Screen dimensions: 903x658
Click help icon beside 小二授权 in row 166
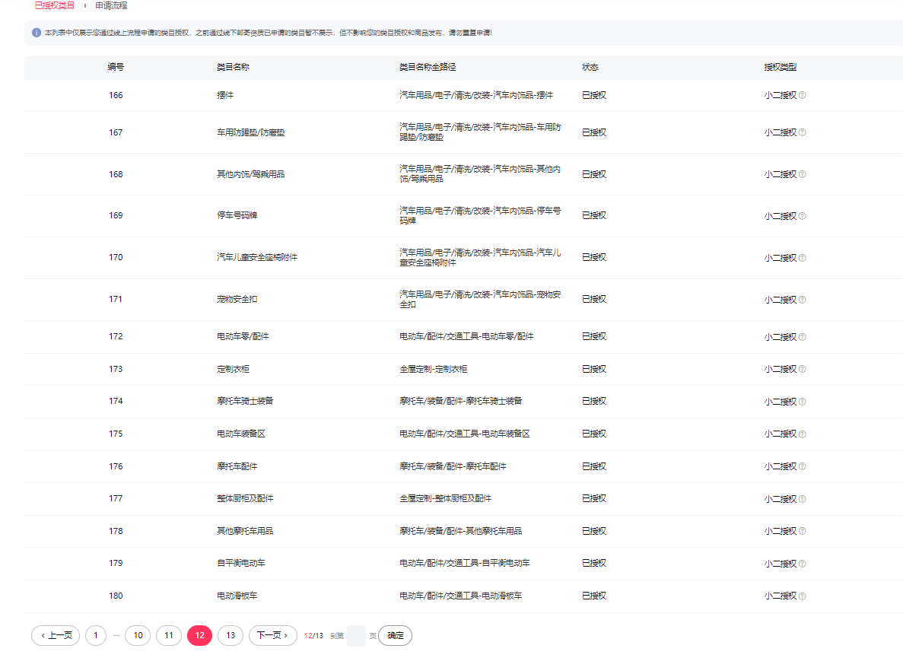pyautogui.click(x=802, y=96)
